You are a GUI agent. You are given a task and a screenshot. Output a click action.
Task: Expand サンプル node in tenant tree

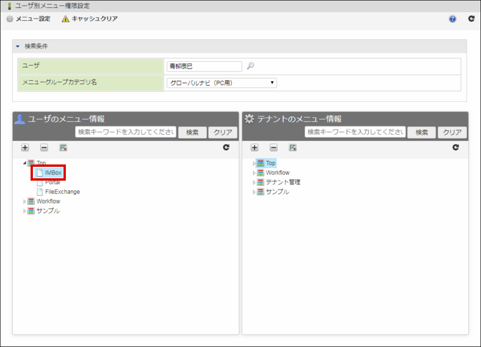tap(254, 192)
